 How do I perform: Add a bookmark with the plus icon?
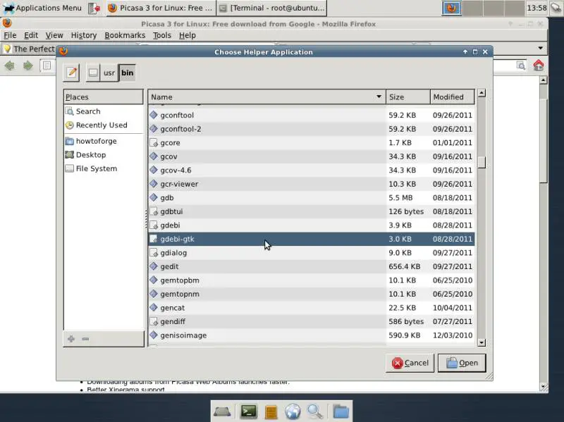pyautogui.click(x=71, y=339)
